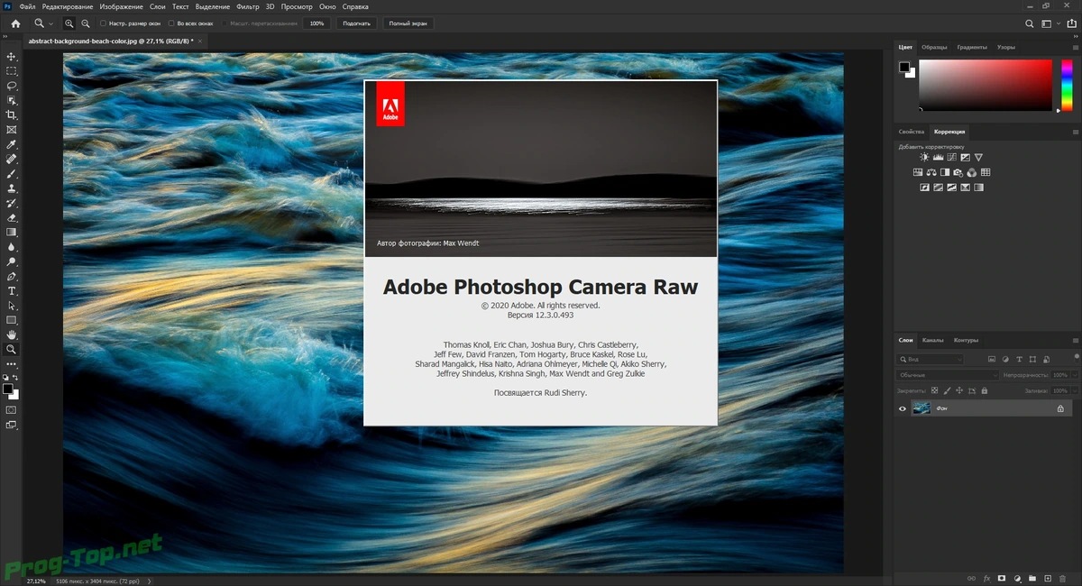Open the 'Файл' menu
This screenshot has height=586, width=1082.
click(27, 6)
